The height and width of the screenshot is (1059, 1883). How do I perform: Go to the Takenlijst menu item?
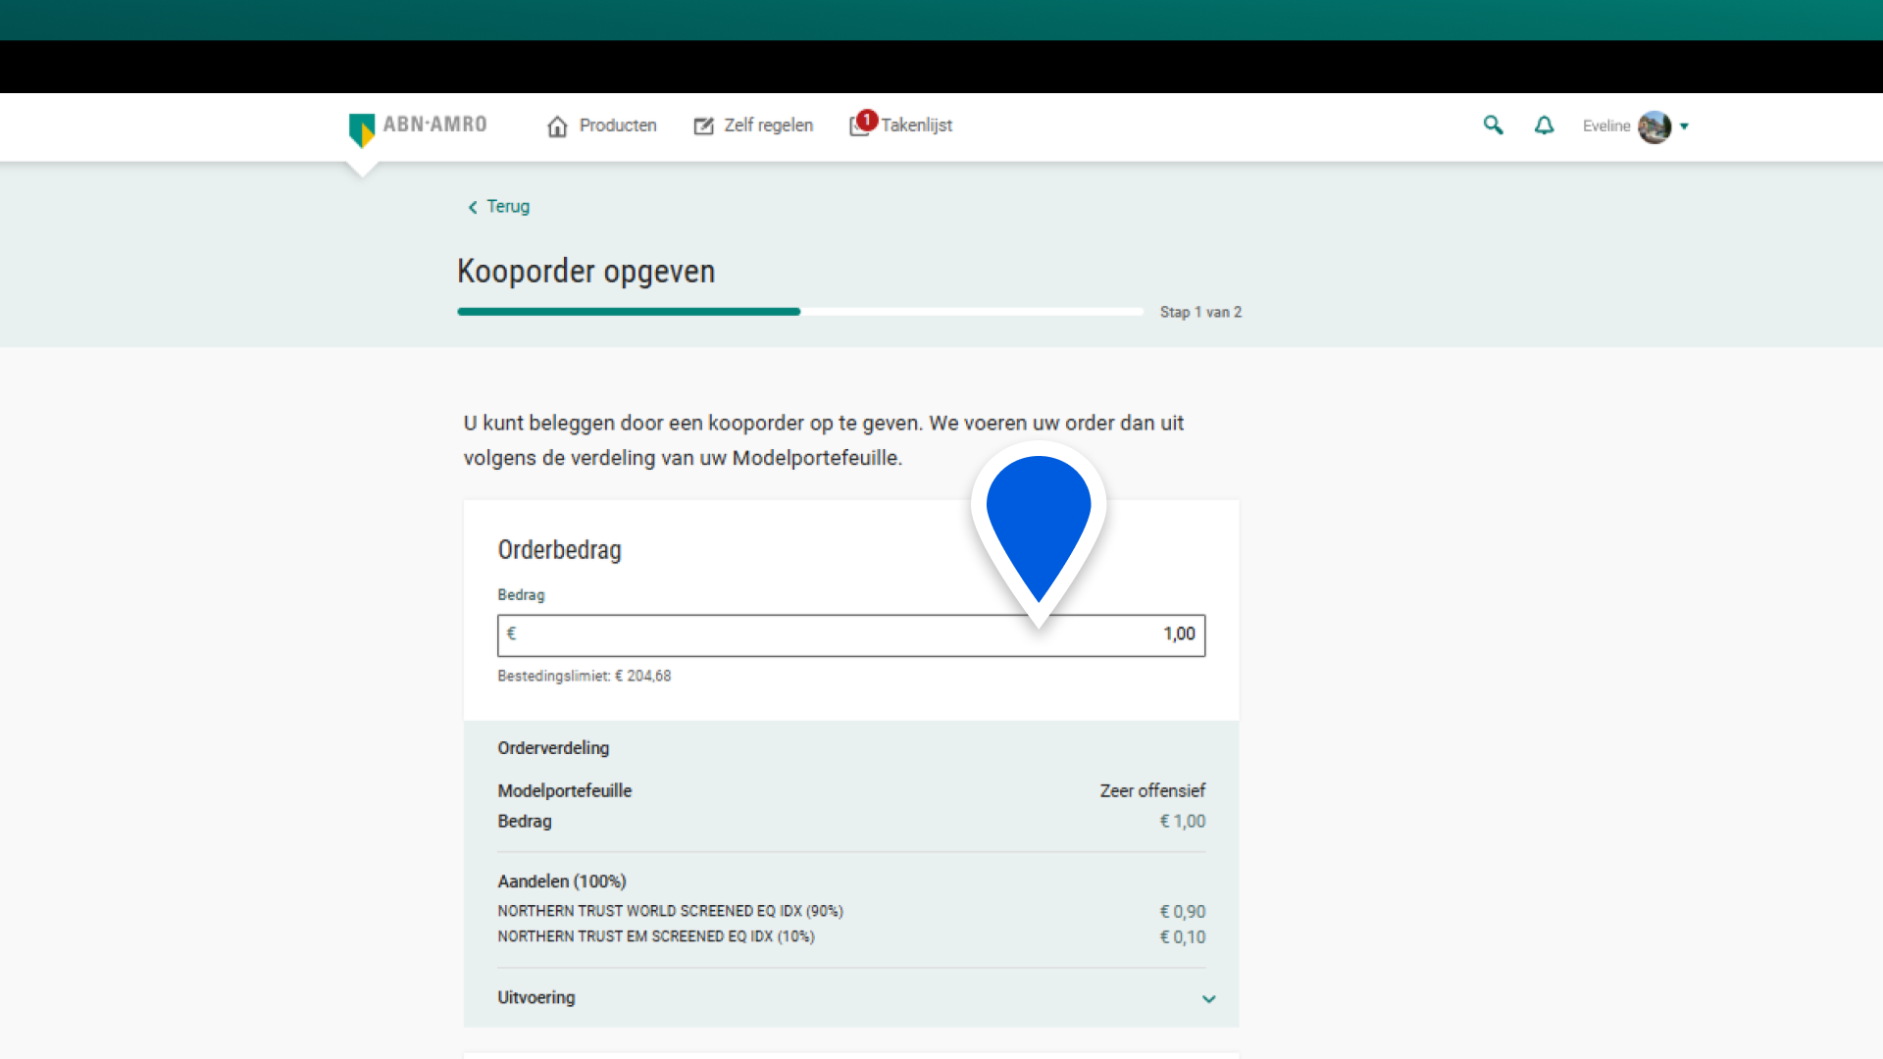(916, 126)
